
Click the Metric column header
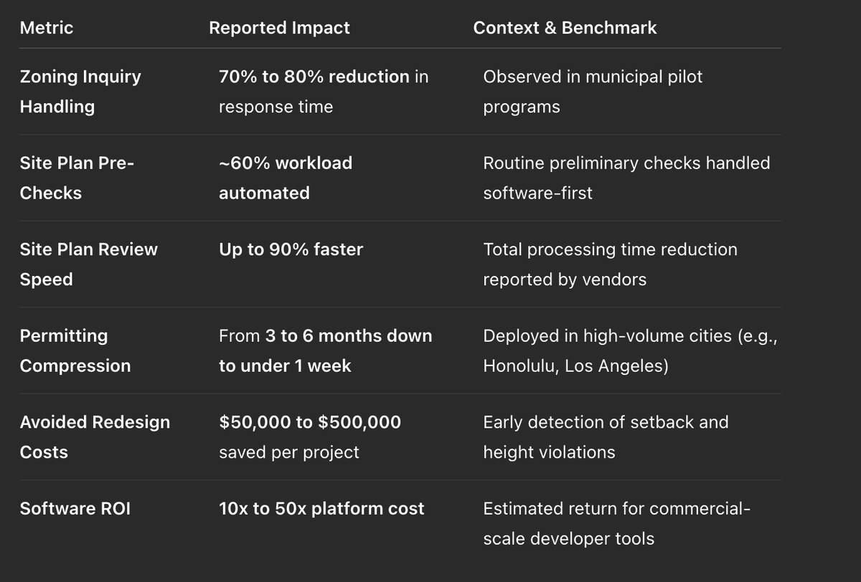point(47,28)
